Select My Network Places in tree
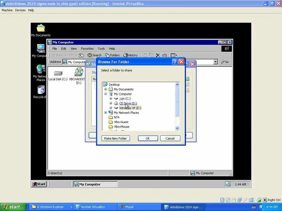This screenshot has width=282, height=211. coord(126,113)
